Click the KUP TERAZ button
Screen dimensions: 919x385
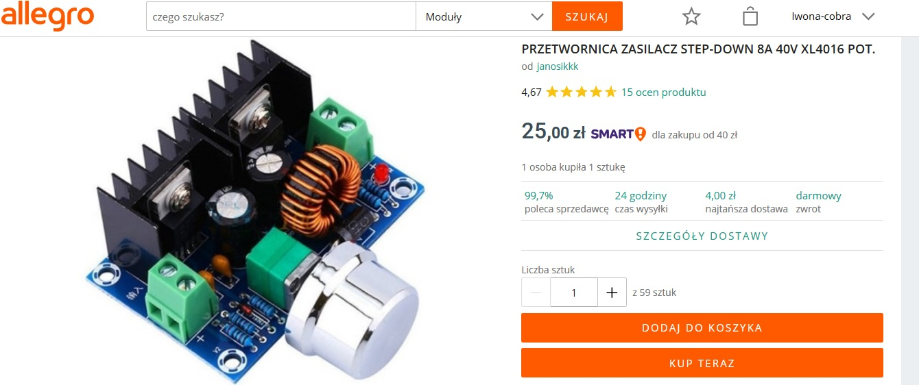tap(702, 363)
